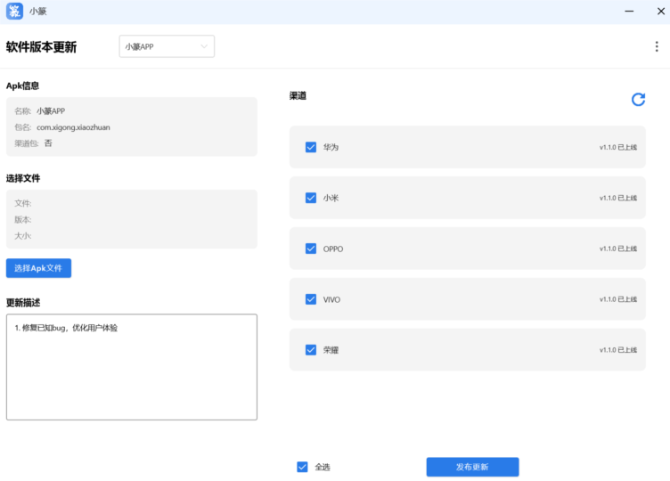Open the three-dot more options menu

pyautogui.click(x=657, y=47)
